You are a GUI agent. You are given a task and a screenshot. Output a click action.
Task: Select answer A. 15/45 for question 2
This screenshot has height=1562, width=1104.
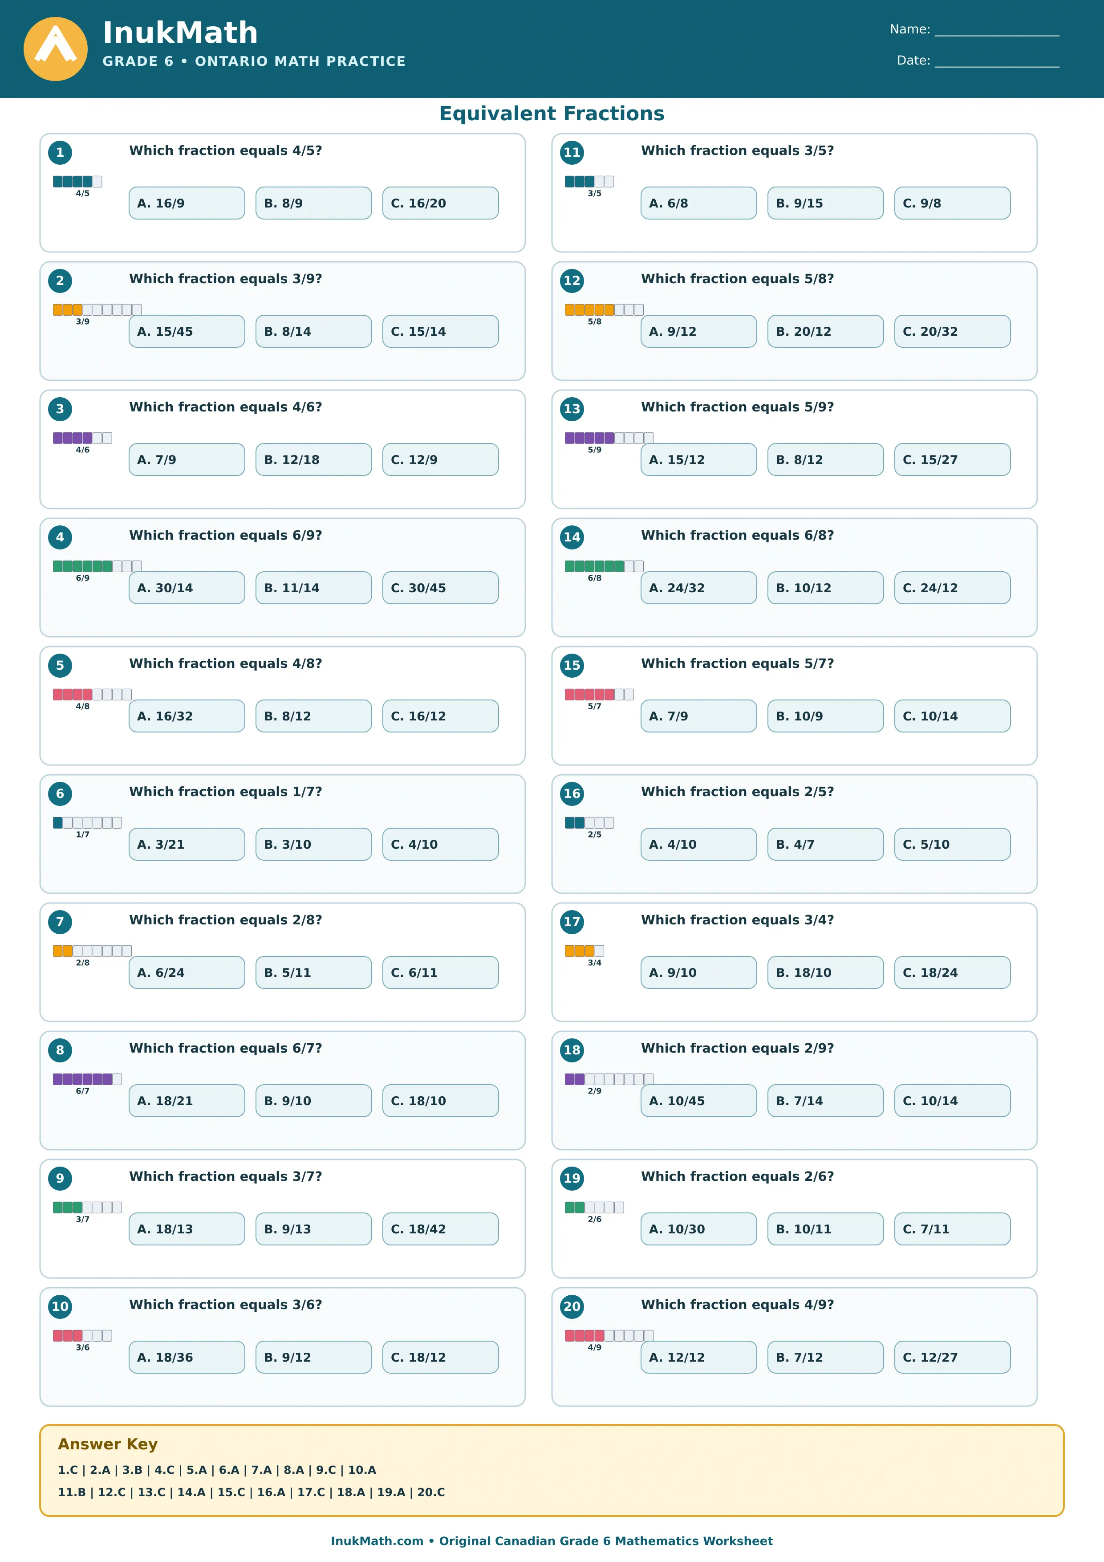click(x=187, y=331)
